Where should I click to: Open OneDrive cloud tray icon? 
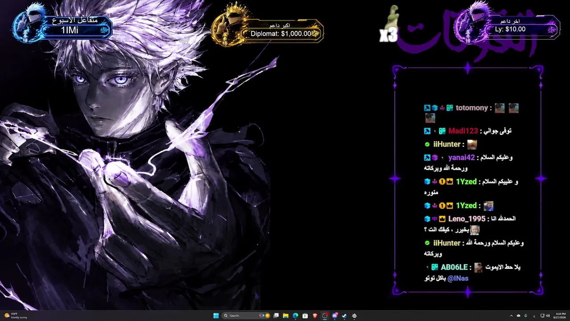pyautogui.click(x=518, y=316)
